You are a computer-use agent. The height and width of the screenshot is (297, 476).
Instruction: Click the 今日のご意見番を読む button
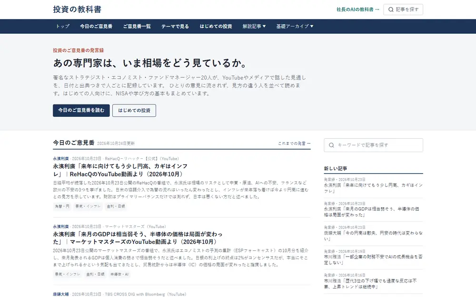click(81, 110)
